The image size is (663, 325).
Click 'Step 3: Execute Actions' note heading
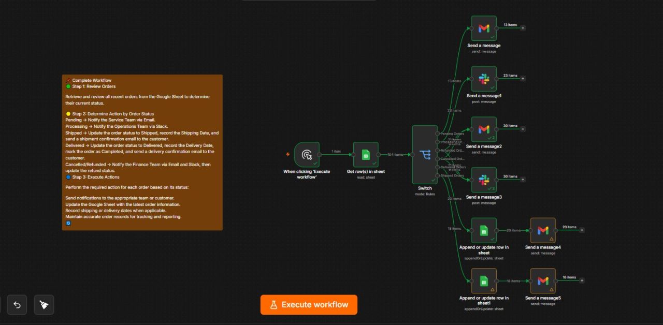(96, 177)
